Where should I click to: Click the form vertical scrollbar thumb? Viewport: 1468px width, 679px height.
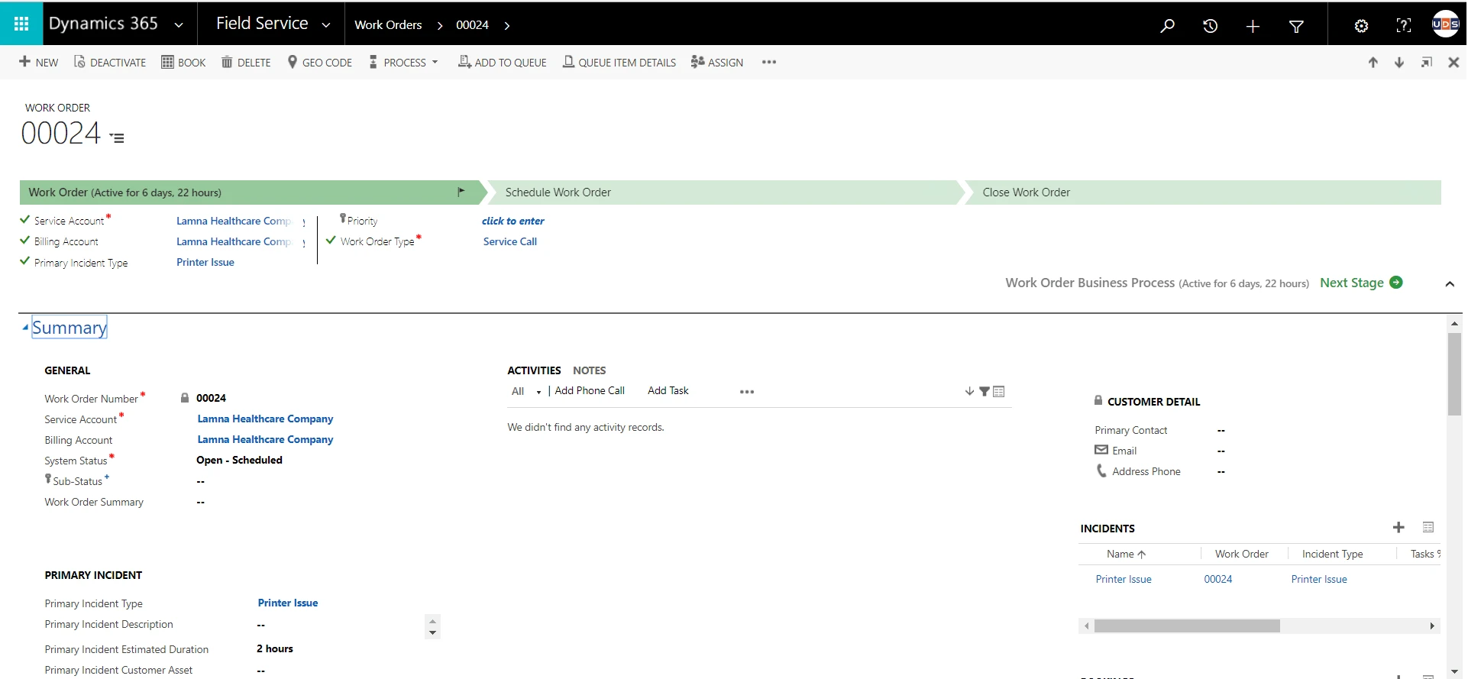(x=1454, y=374)
